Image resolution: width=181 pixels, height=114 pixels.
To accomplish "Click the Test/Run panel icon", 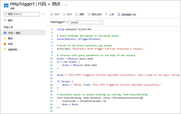I will click(89, 14).
